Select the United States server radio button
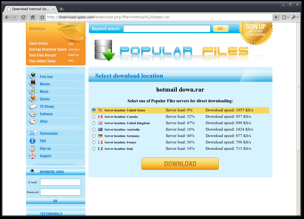The width and height of the screenshot is (304, 219). [94, 110]
